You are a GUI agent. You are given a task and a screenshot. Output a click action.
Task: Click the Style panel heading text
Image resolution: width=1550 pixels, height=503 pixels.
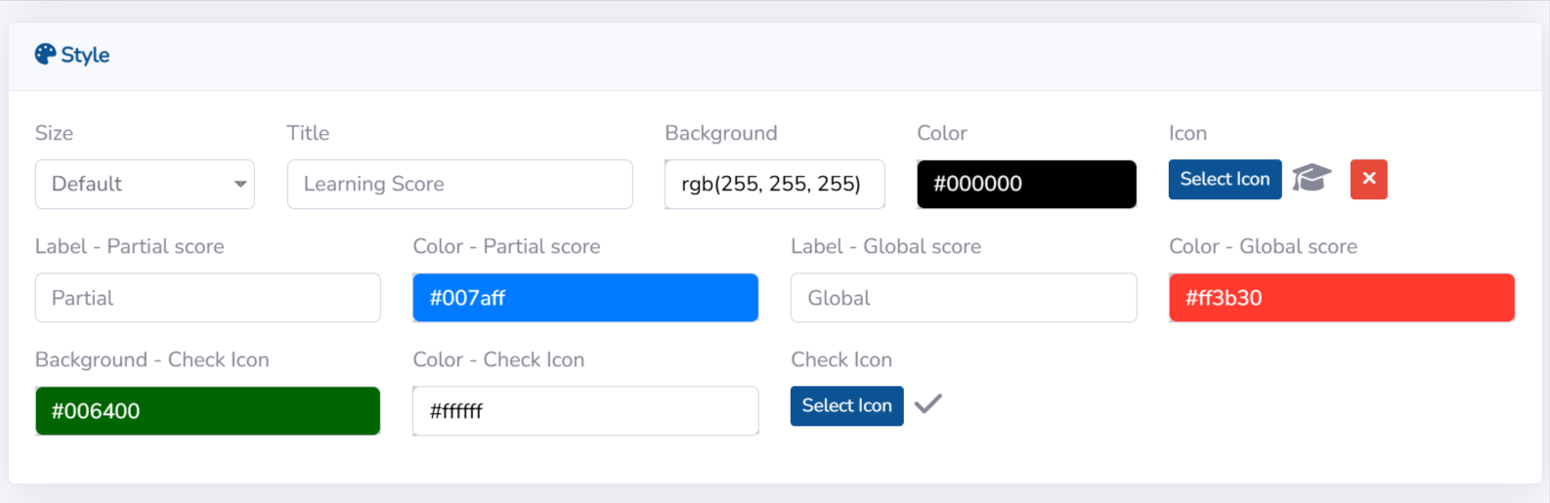(x=85, y=55)
